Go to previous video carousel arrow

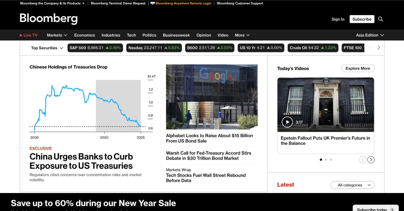(x=363, y=159)
